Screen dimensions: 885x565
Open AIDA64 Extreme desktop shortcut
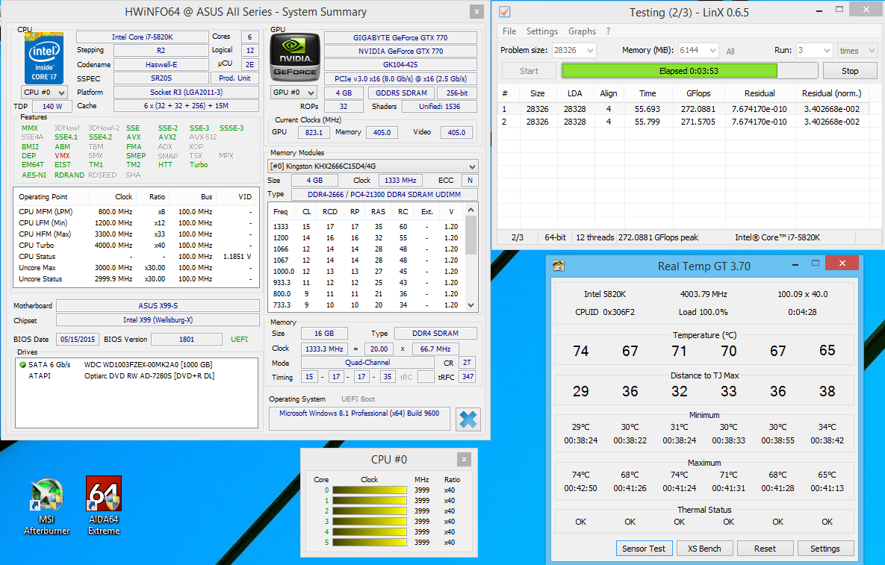[x=104, y=506]
